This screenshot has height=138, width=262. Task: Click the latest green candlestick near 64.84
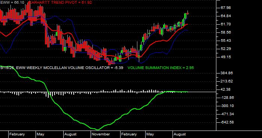click(x=186, y=16)
